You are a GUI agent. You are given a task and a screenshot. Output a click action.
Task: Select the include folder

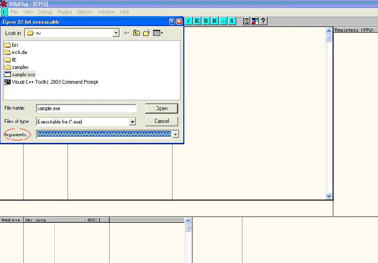pos(16,52)
